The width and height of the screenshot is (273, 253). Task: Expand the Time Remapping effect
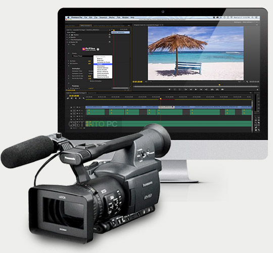67,40
